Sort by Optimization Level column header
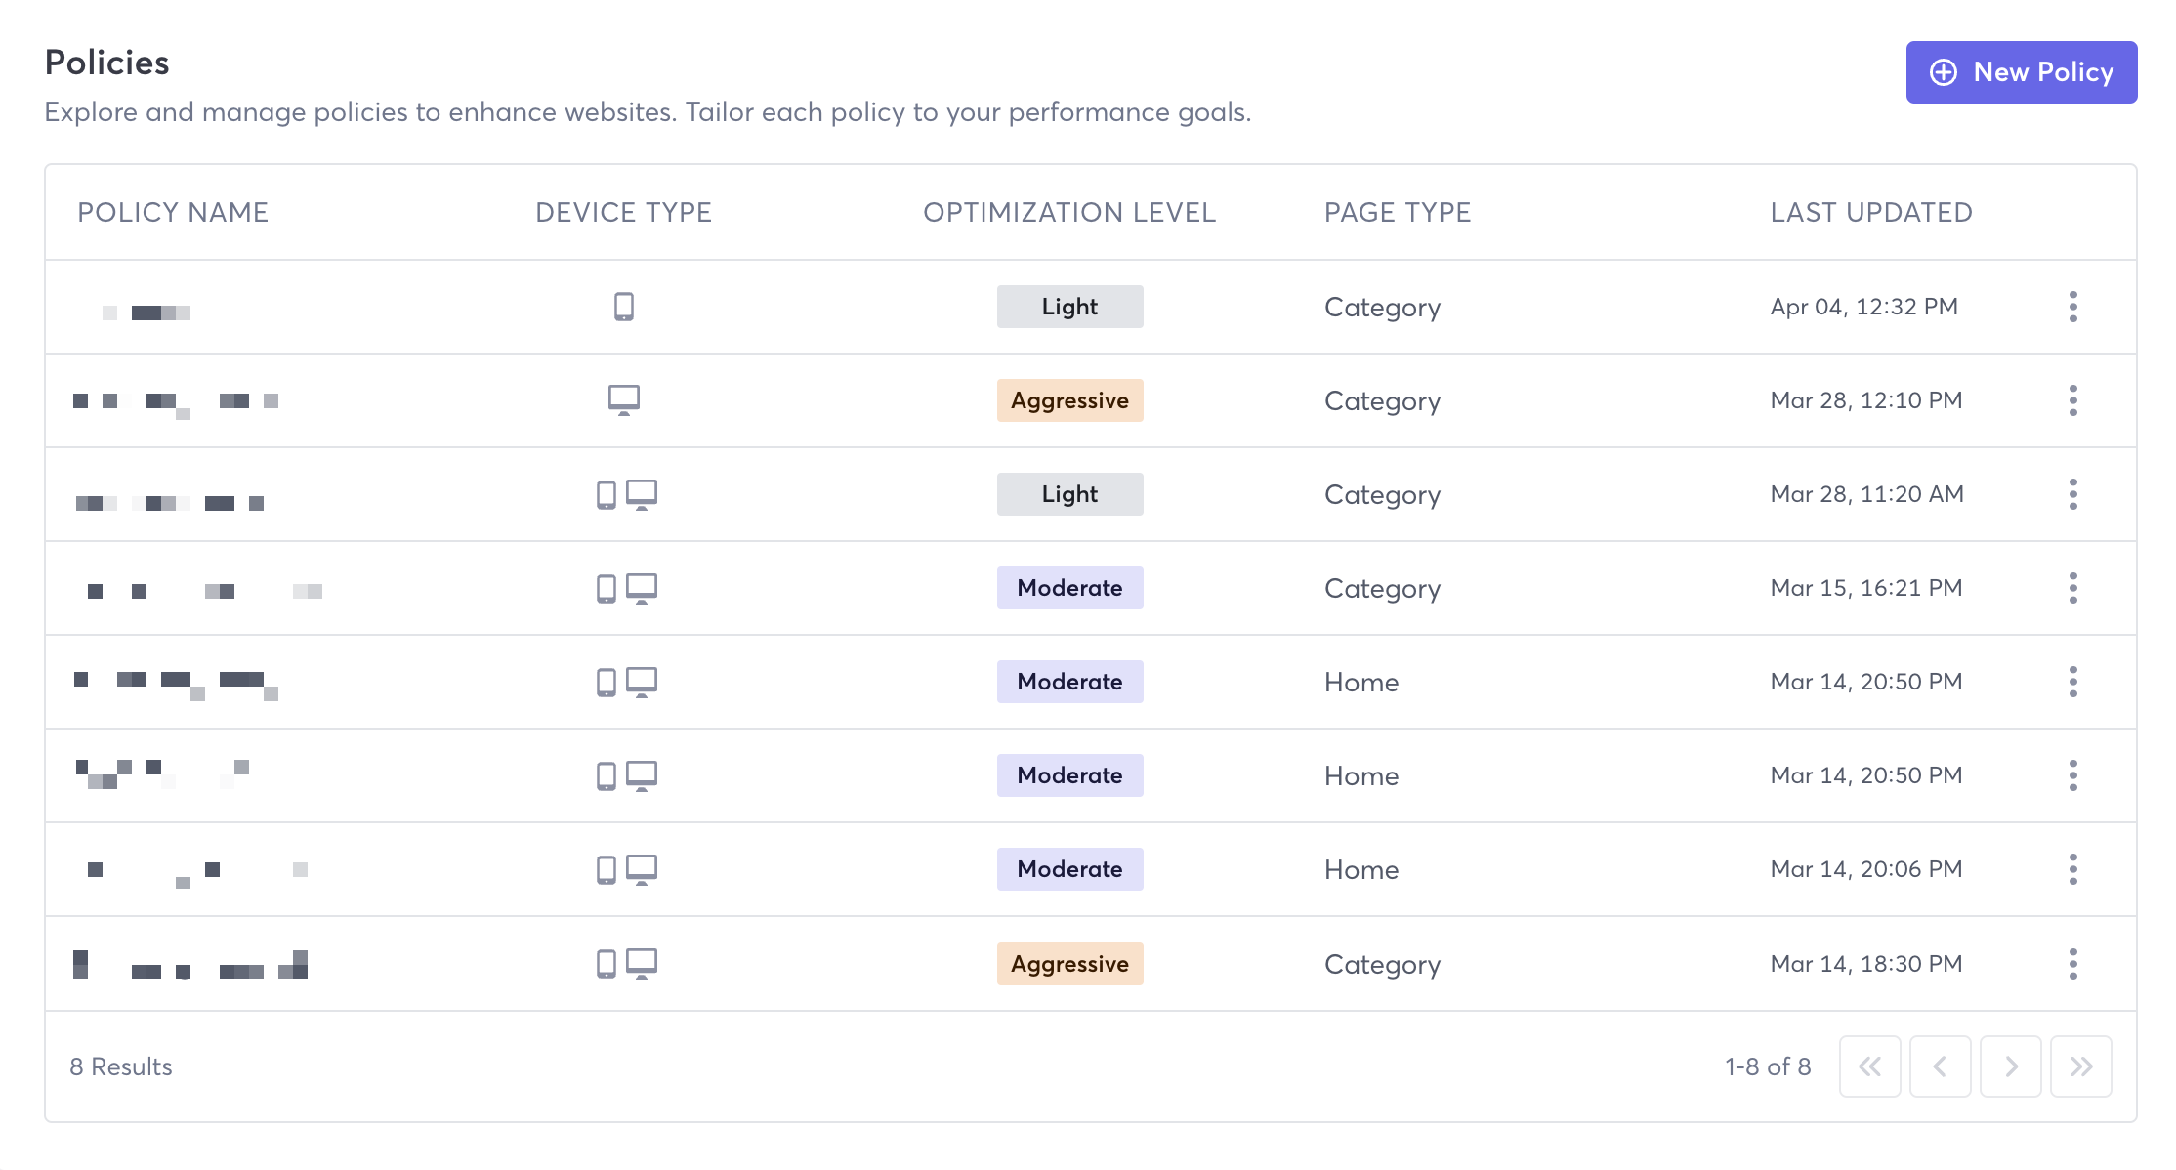 click(1069, 212)
